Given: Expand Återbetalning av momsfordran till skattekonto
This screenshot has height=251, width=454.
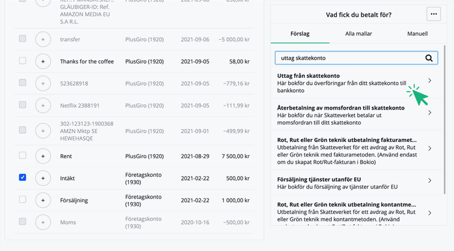Looking at the screenshot, I should [x=430, y=113].
